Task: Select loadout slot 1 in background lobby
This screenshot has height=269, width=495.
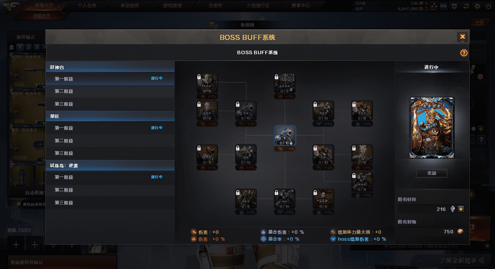Action: click(x=19, y=47)
